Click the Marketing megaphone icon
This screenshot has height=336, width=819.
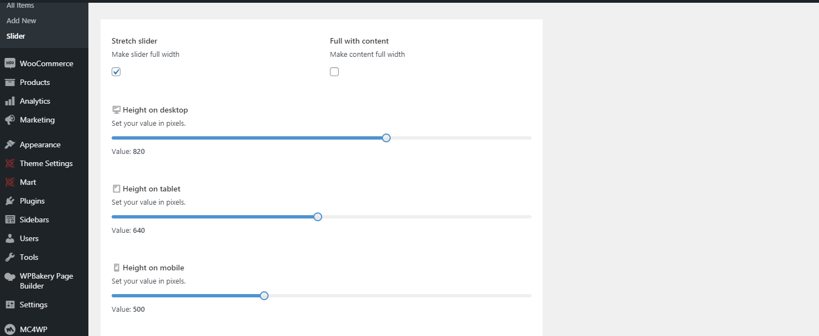[9, 120]
